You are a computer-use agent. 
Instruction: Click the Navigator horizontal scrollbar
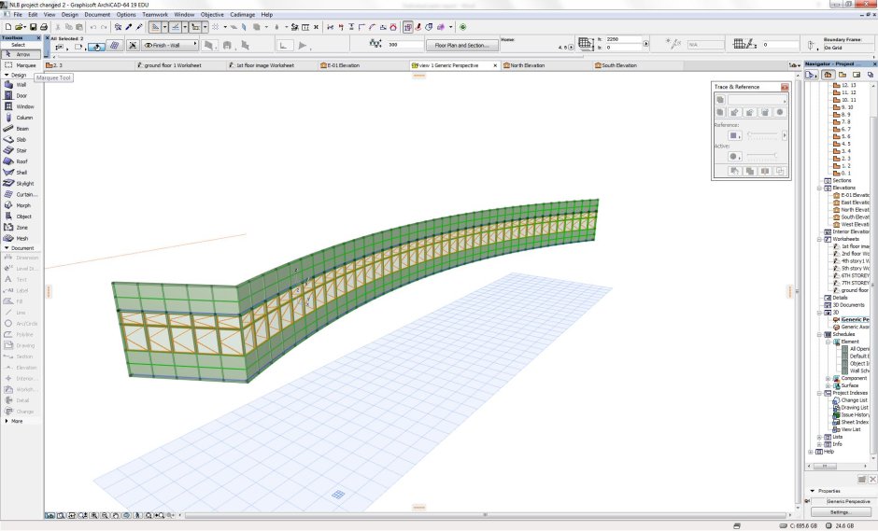point(837,466)
